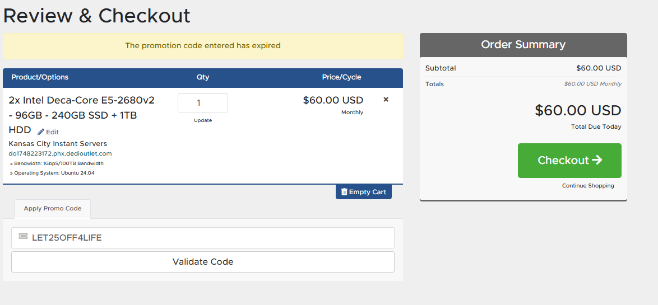658x305 pixels.
Task: Click Update under the quantity box
Action: click(x=203, y=120)
